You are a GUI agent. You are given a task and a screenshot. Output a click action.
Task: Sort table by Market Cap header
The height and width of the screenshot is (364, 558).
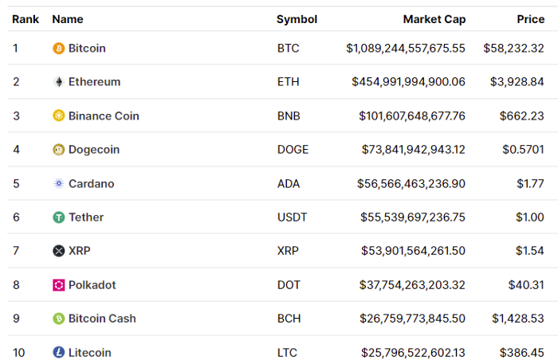pos(434,19)
